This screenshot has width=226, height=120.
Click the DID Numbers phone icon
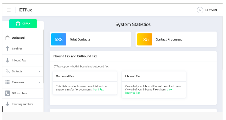click(7, 93)
